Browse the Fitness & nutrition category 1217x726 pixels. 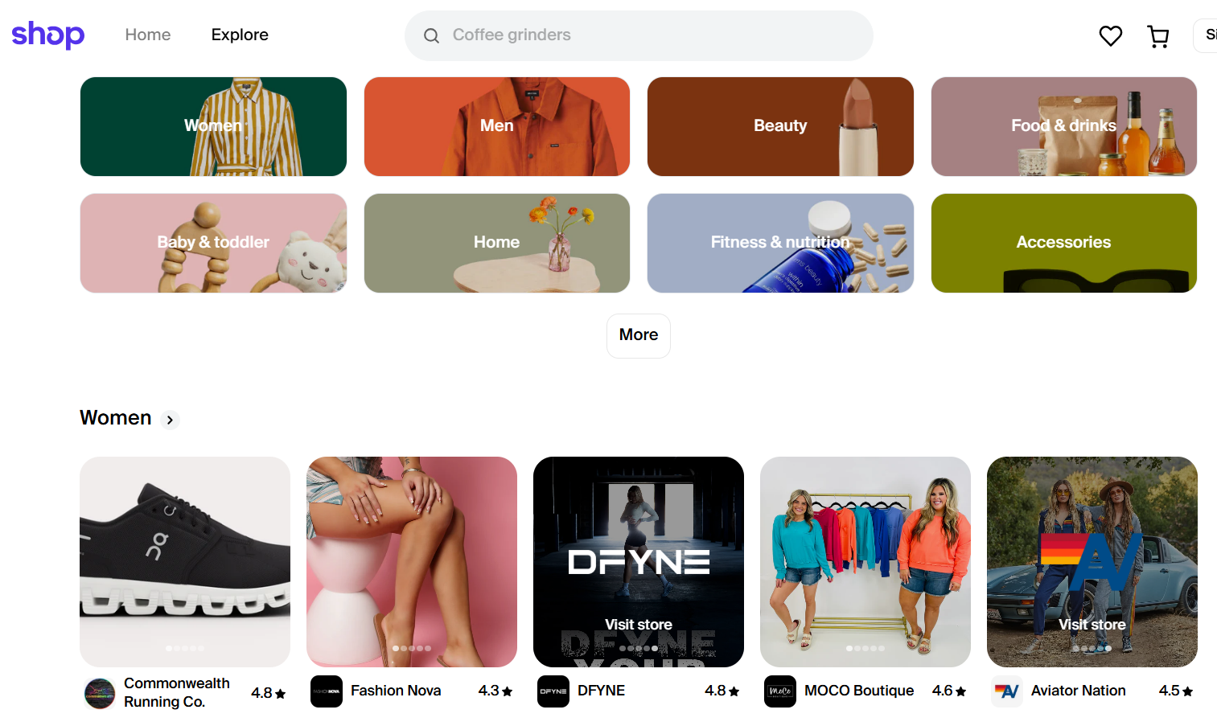click(779, 242)
